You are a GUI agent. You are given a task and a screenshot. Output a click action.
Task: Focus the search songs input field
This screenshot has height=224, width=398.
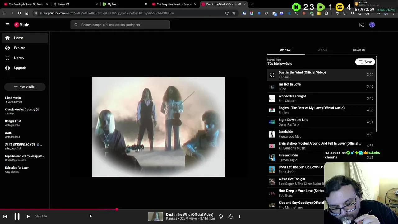(x=120, y=25)
